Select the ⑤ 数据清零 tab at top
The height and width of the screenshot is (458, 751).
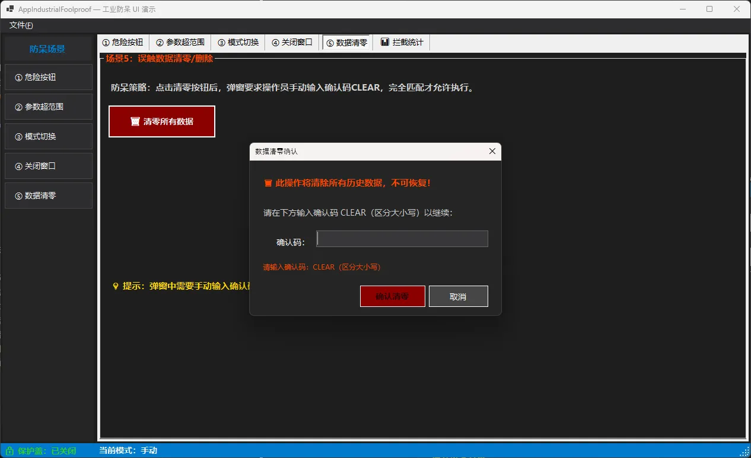(x=347, y=43)
